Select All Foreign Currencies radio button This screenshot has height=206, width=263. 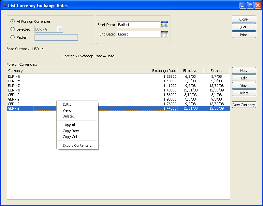click(13, 21)
